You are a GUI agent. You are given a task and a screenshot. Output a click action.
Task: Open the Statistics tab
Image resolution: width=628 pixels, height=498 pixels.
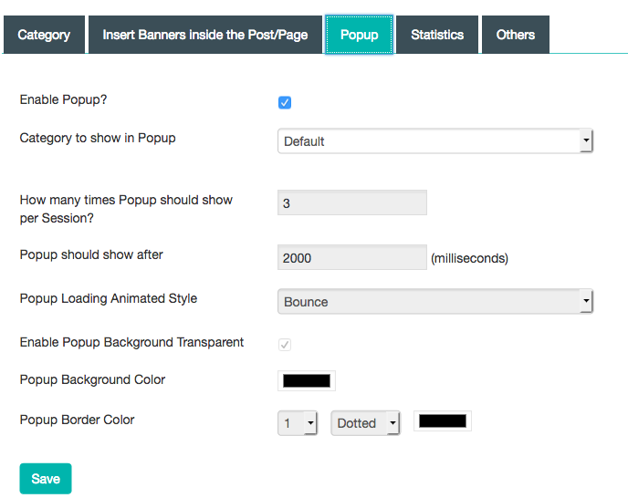pyautogui.click(x=437, y=35)
